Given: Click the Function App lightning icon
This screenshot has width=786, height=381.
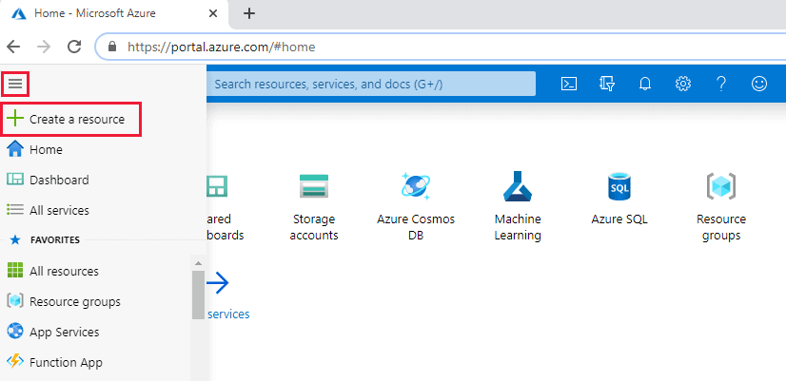Looking at the screenshot, I should point(15,361).
